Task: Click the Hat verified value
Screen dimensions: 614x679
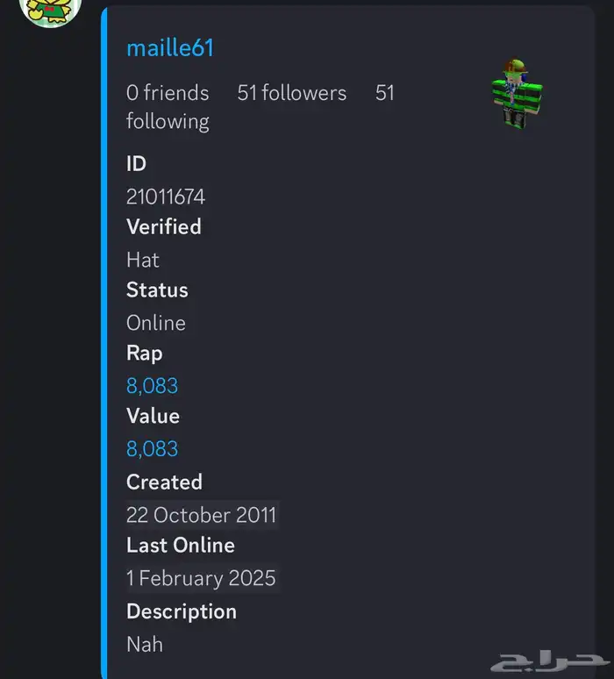Action: [x=143, y=260]
